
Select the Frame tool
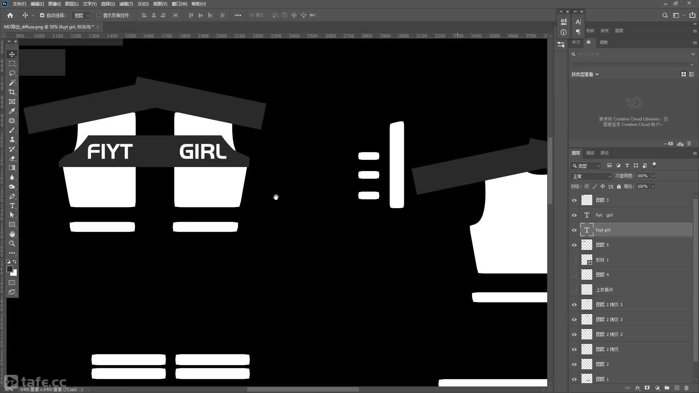(x=12, y=102)
